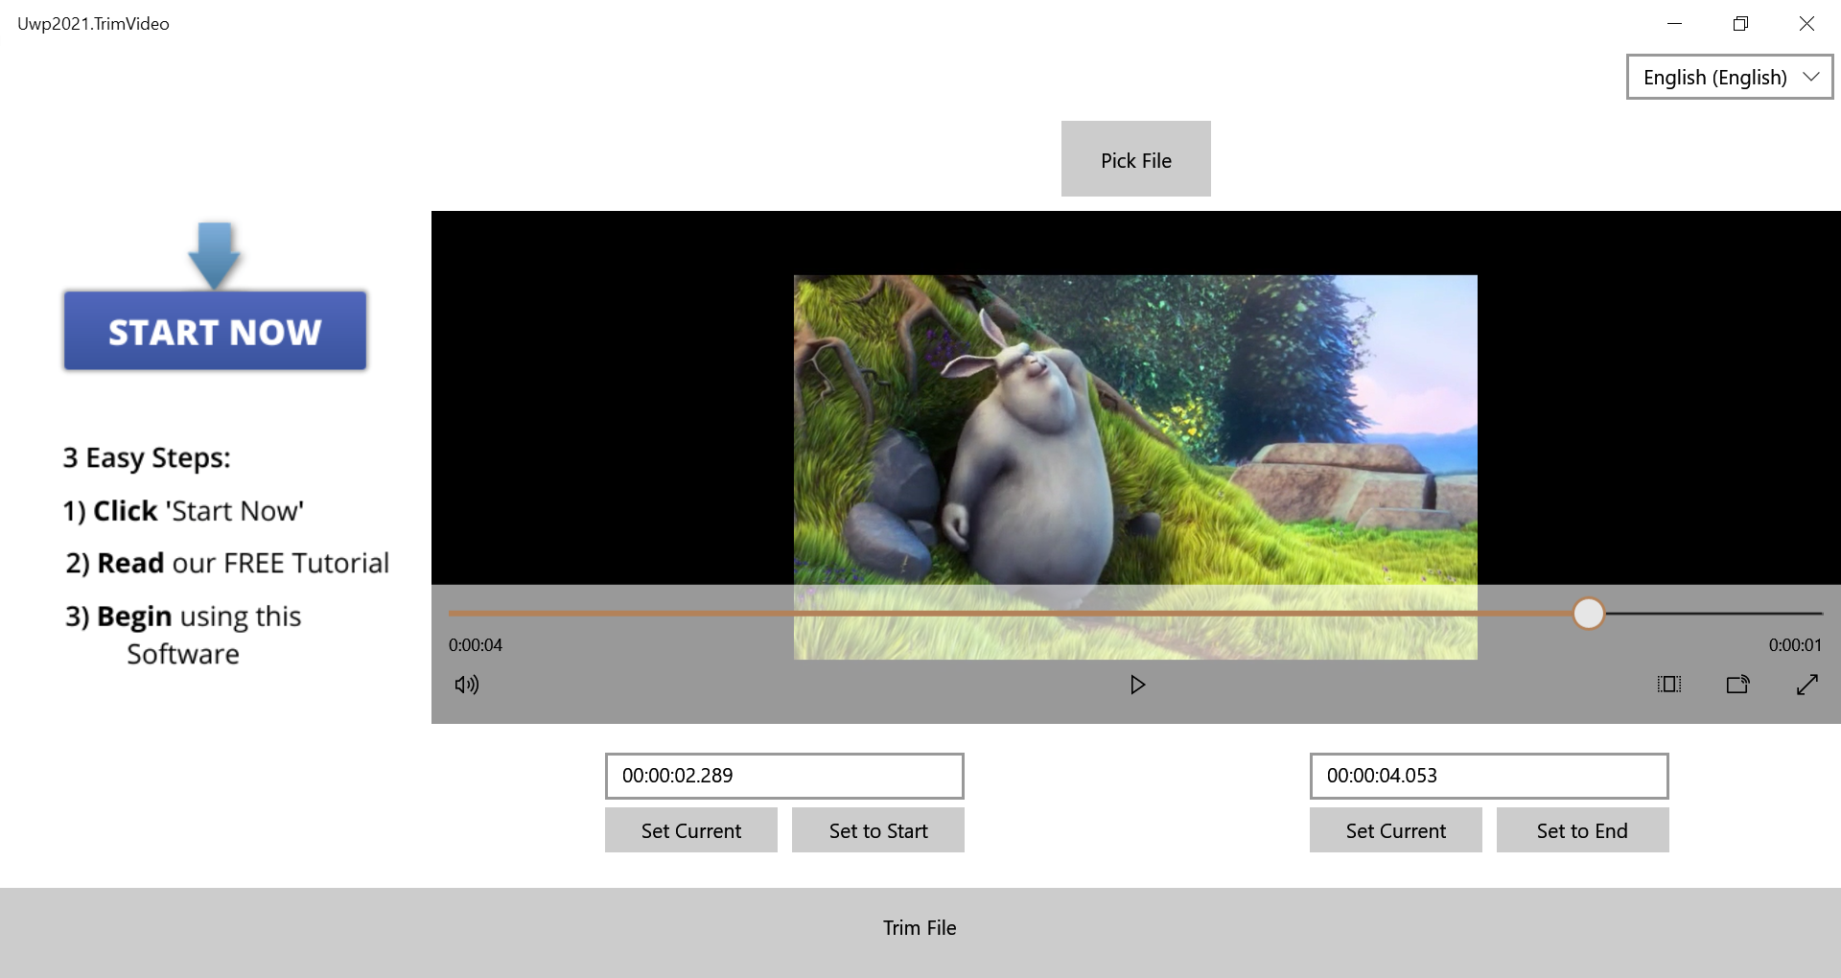Click Set Current under start time

point(690,830)
